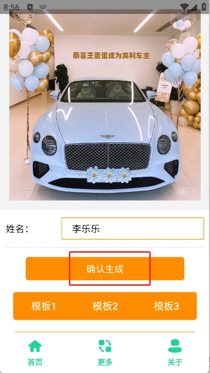Tap the cellular signal icon
Screen dimensions: 210x373
(x=193, y=6)
